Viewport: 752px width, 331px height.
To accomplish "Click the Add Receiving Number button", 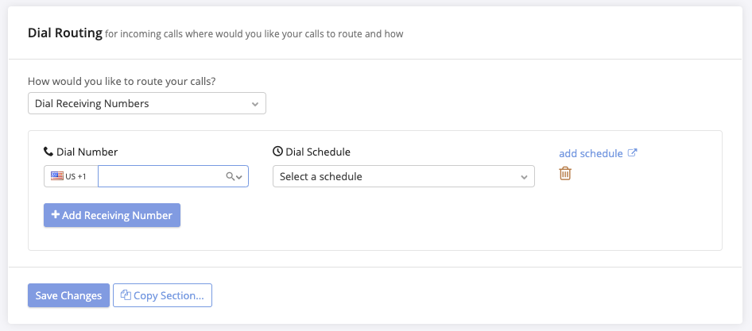I will tap(112, 215).
